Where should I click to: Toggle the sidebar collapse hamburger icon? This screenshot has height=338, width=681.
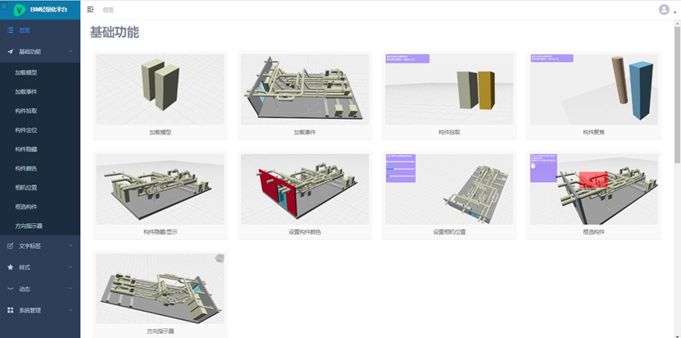coord(90,10)
